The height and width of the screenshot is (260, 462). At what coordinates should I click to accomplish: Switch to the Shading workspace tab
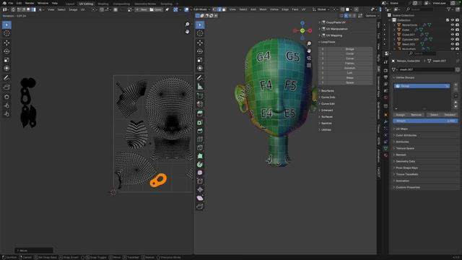pyautogui.click(x=103, y=4)
